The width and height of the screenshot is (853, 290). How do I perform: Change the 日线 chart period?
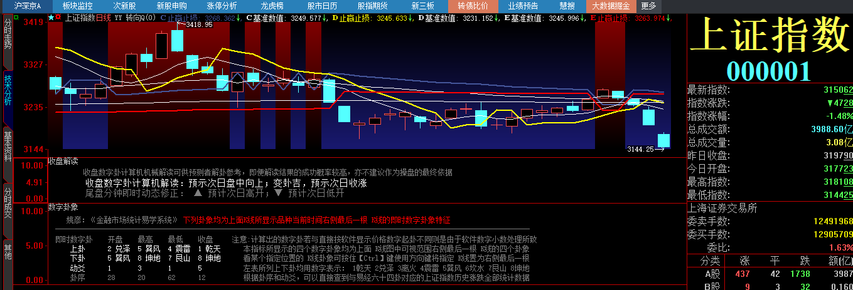tap(104, 18)
